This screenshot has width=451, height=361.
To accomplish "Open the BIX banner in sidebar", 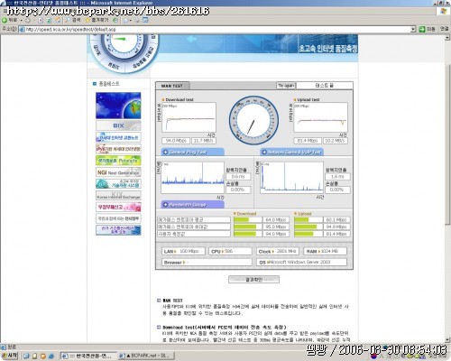I will click(x=118, y=125).
